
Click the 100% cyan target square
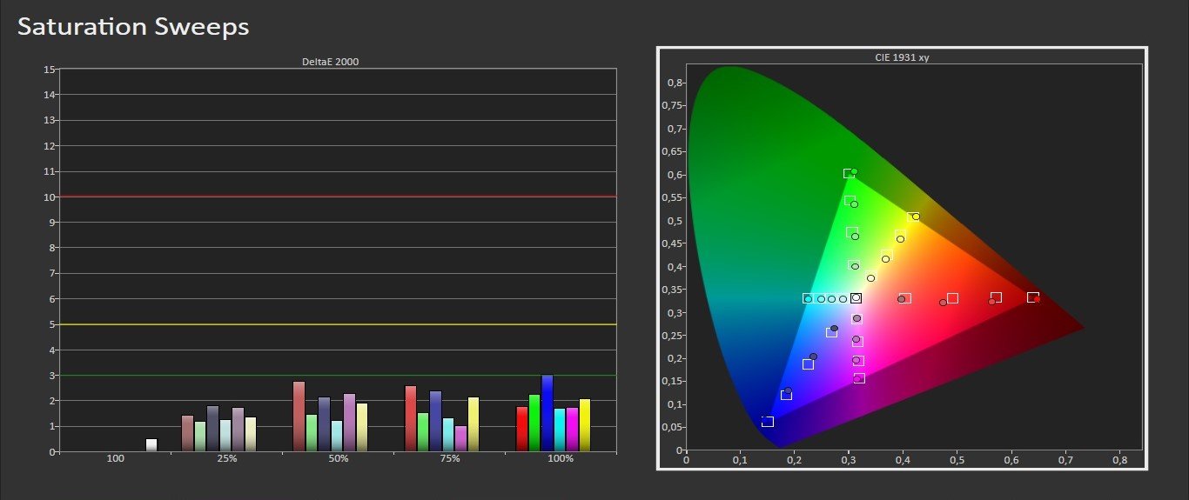807,298
